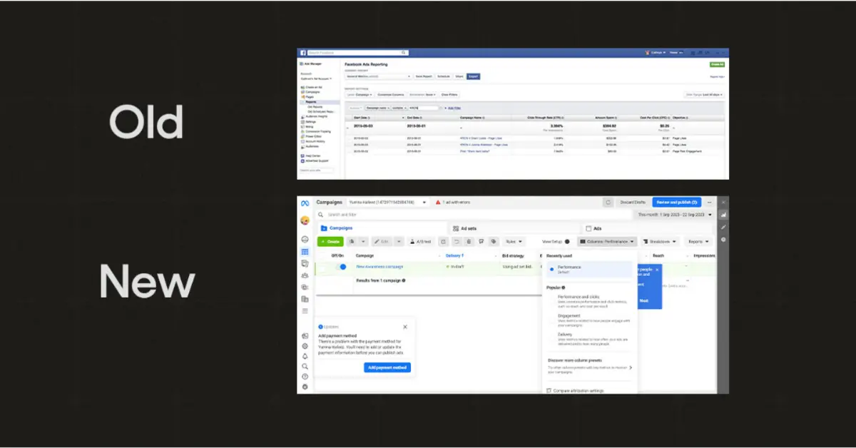Click Save Report in old interface

(424, 76)
